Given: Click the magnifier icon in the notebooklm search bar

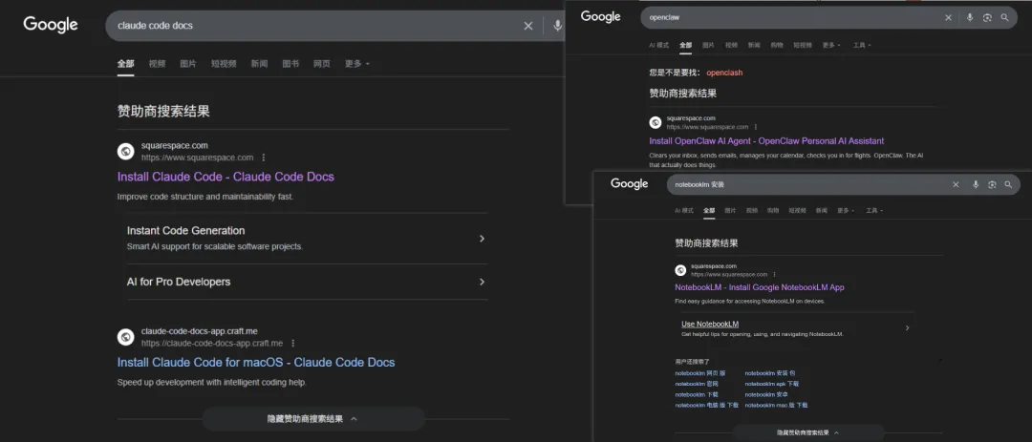Looking at the screenshot, I should (1007, 184).
